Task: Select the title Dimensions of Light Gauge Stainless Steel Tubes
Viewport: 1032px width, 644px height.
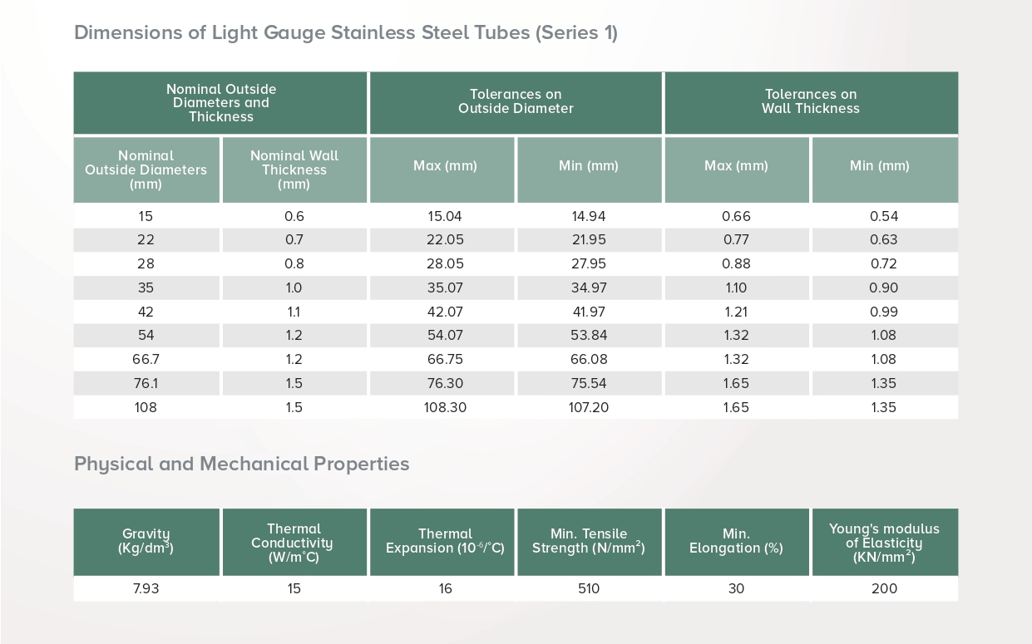Action: (346, 32)
